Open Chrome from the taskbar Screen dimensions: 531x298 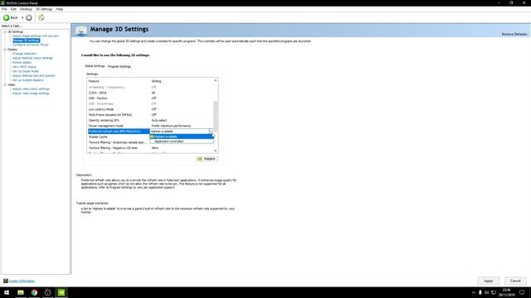[x=34, y=292]
